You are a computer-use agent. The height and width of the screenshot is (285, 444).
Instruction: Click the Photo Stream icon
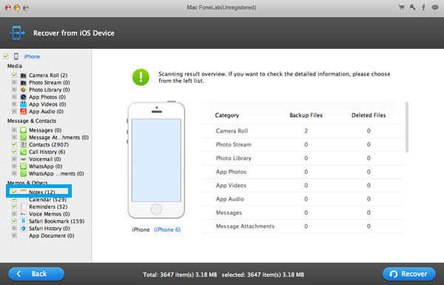[x=23, y=83]
